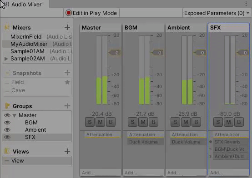Click the SFX fader handle
The height and width of the screenshot is (178, 252).
243,53
